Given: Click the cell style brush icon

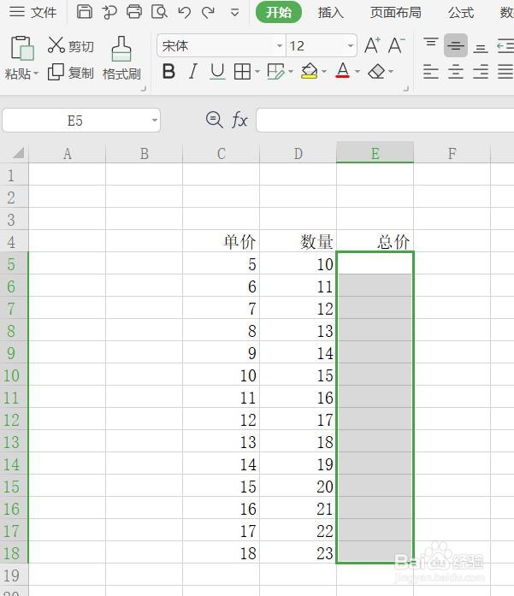Looking at the screenshot, I should (x=275, y=71).
